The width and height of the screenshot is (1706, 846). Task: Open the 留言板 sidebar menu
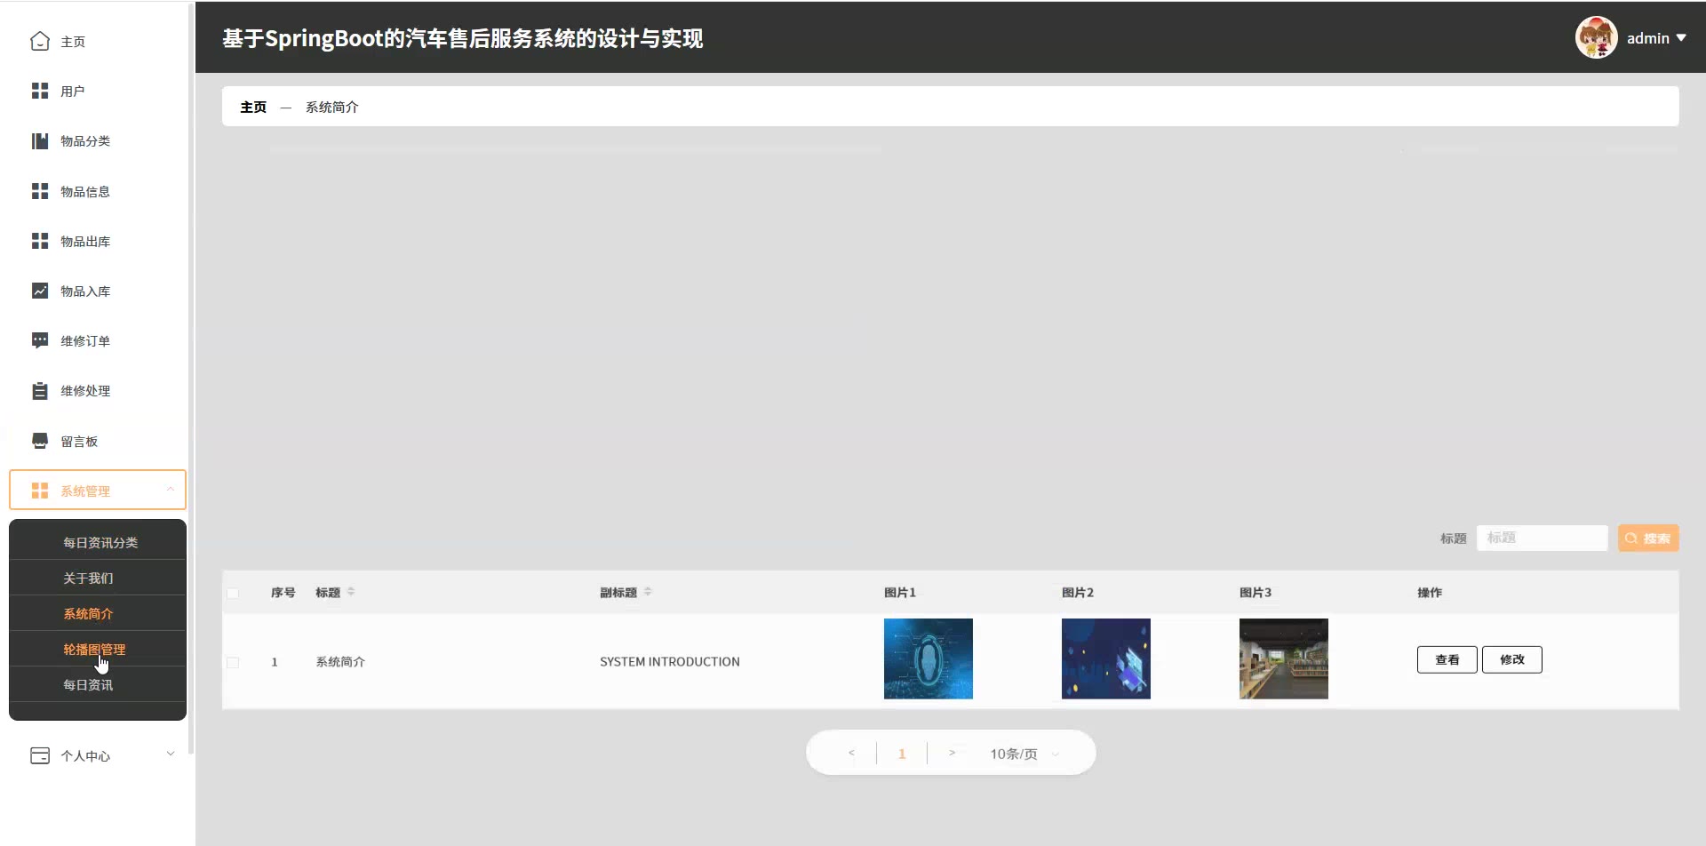(79, 442)
